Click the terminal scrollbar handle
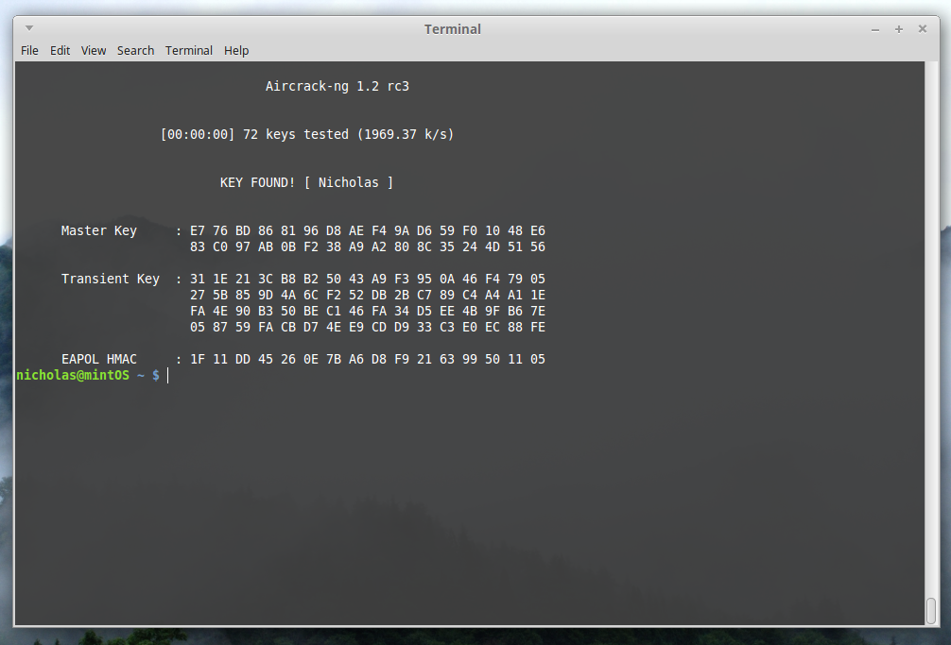 [x=931, y=610]
